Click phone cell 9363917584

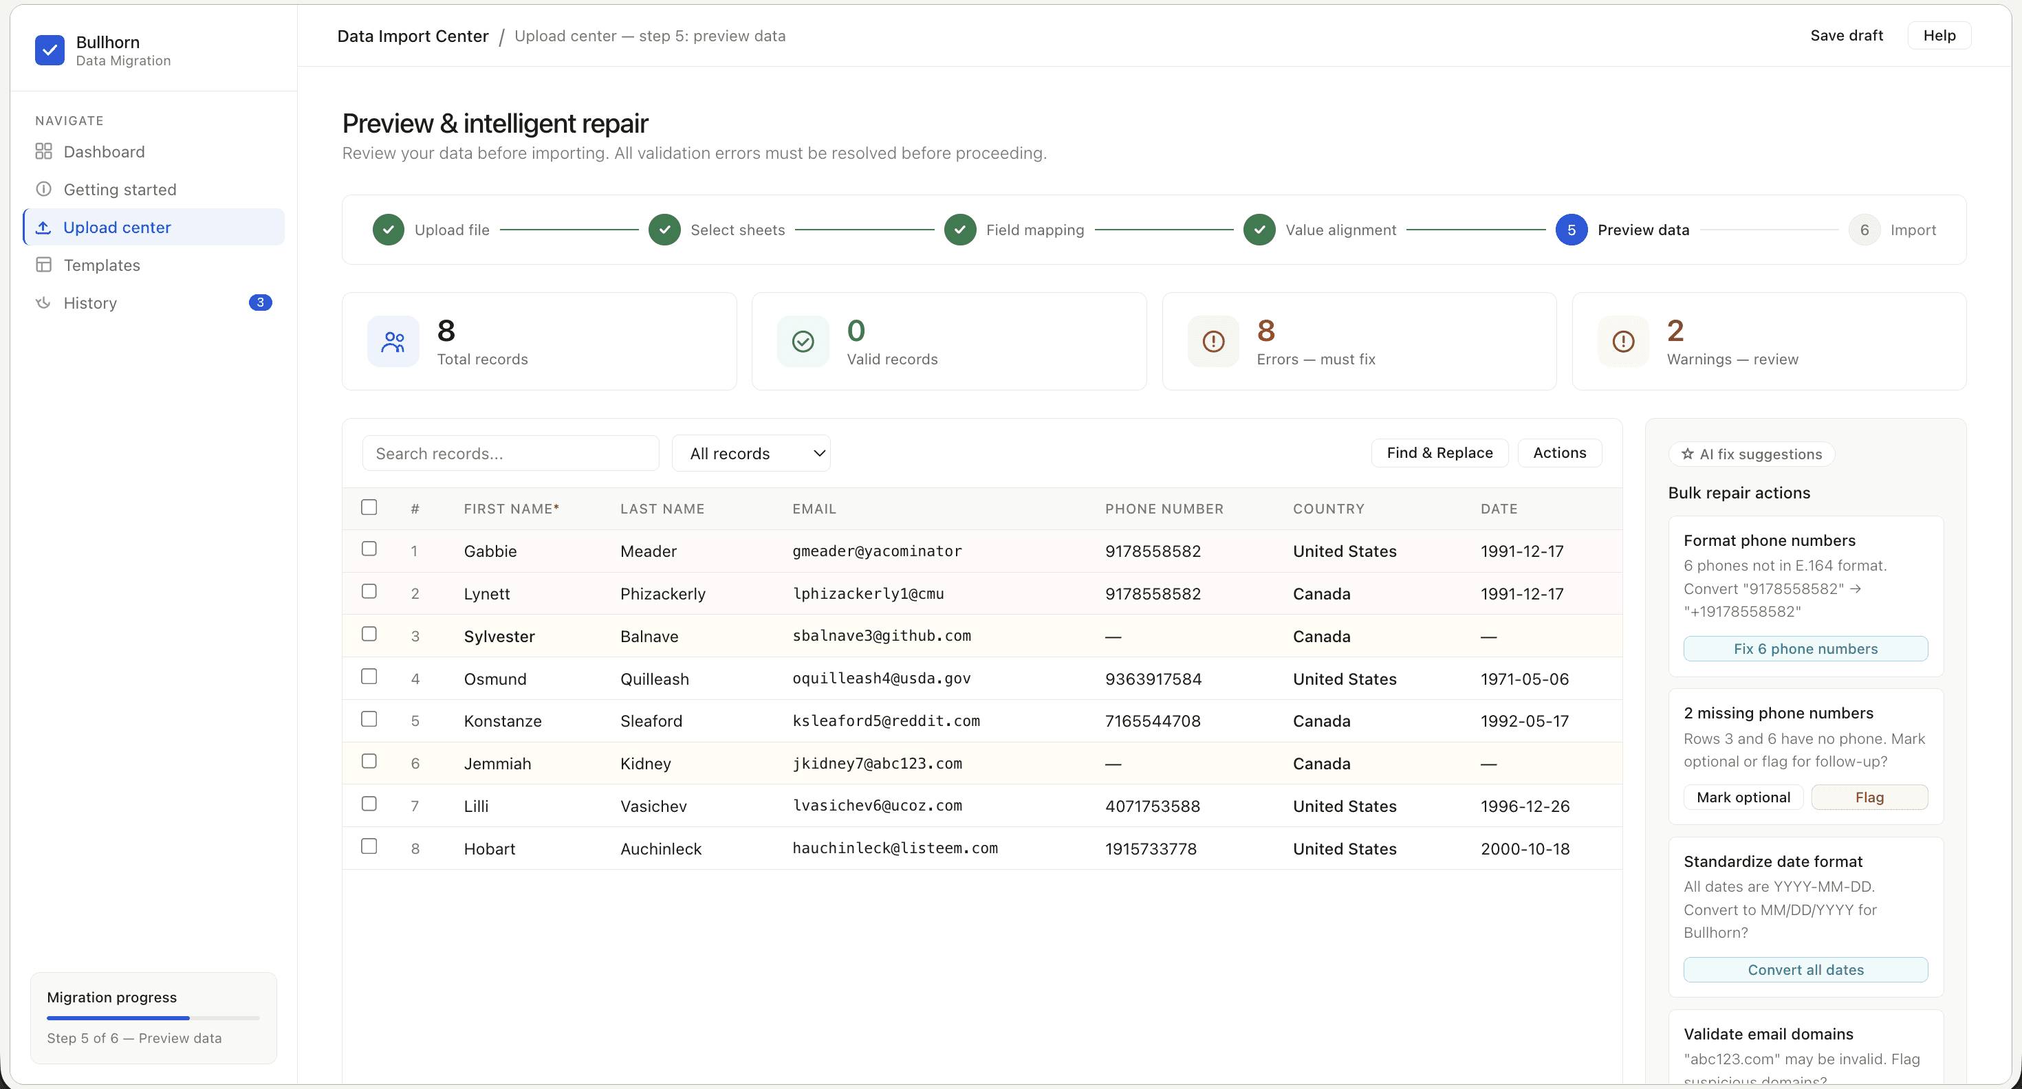(x=1153, y=679)
